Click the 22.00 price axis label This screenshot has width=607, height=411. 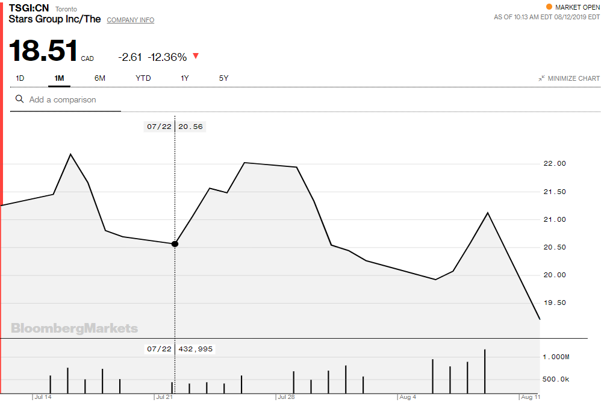pyautogui.click(x=553, y=163)
